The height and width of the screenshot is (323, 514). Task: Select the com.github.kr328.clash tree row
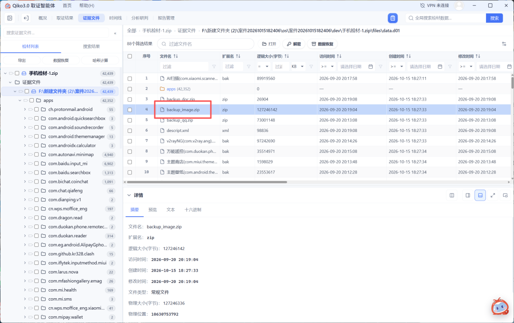[60, 254]
